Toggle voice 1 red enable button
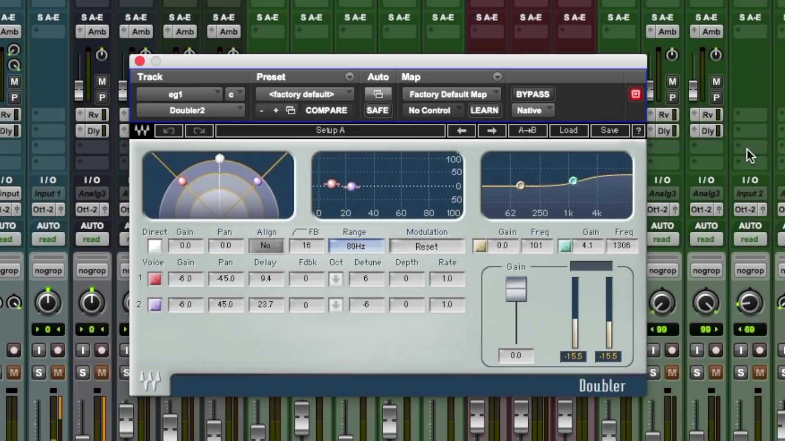This screenshot has height=441, width=785. pos(155,279)
